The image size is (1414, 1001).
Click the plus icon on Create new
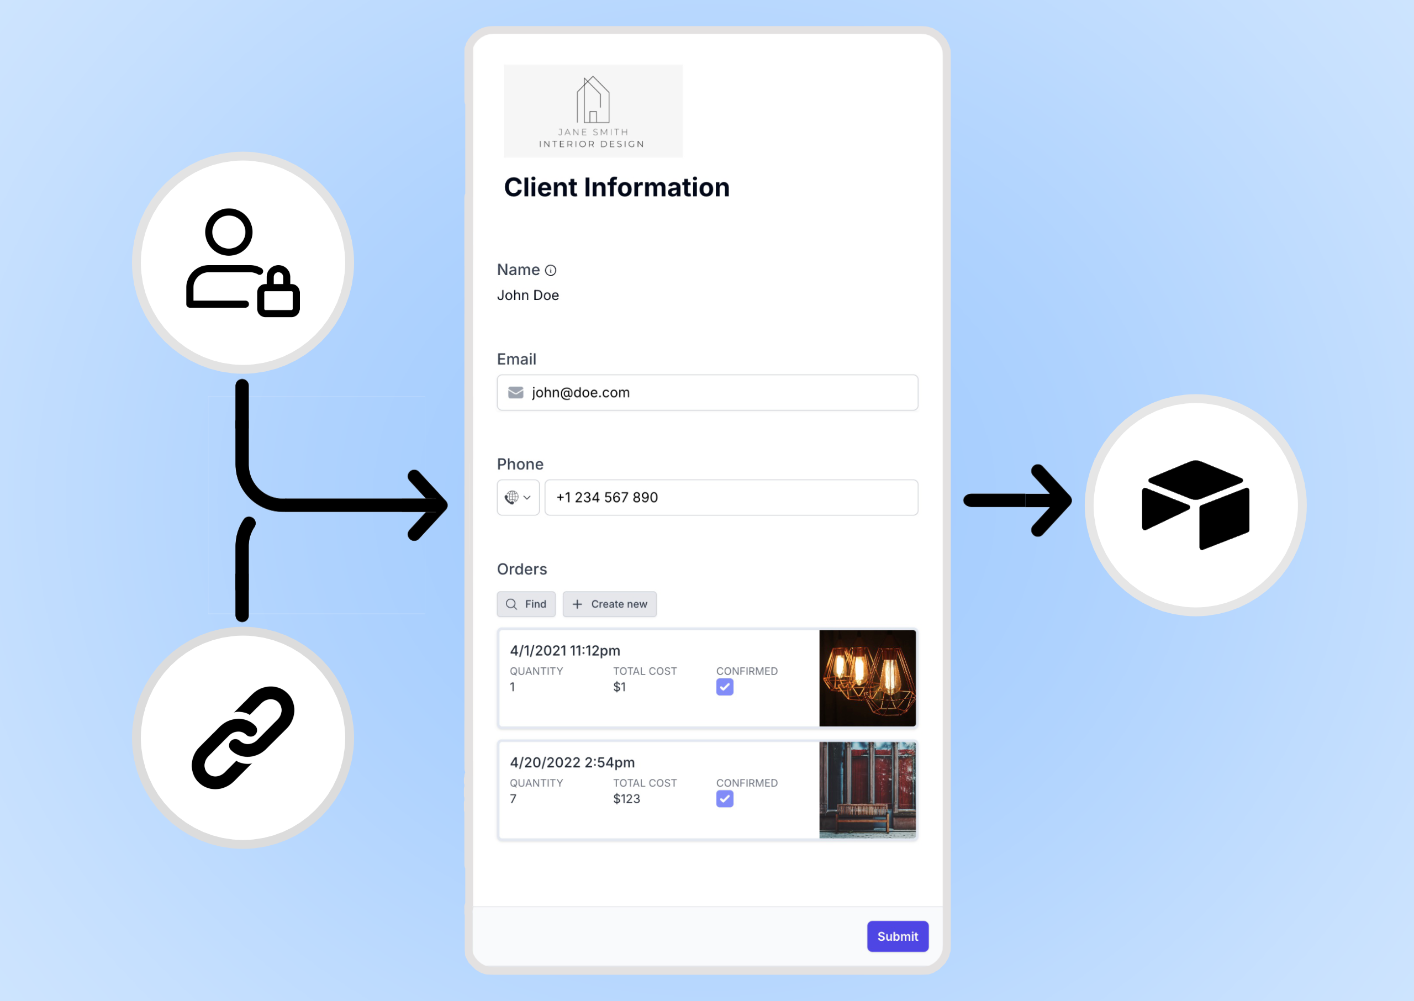[577, 604]
